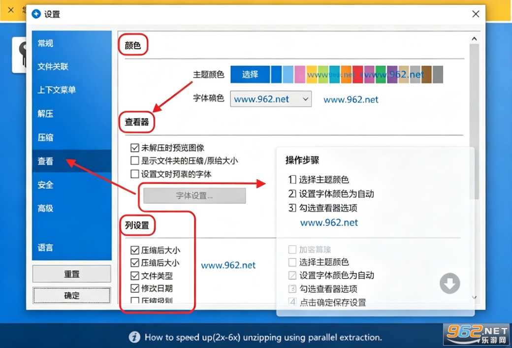The width and height of the screenshot is (512, 348).
Task: Click the info icon beside parallel extraction tip
Action: pyautogui.click(x=134, y=337)
